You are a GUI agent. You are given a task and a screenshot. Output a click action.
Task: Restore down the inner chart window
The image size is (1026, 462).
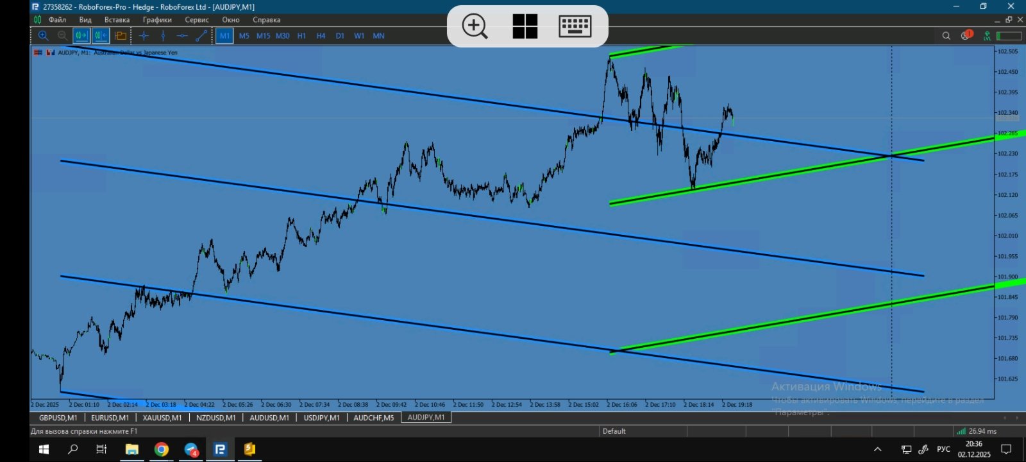point(1008,20)
